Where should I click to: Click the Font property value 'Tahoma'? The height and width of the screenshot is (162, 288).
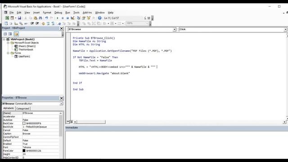pyautogui.click(x=27, y=147)
